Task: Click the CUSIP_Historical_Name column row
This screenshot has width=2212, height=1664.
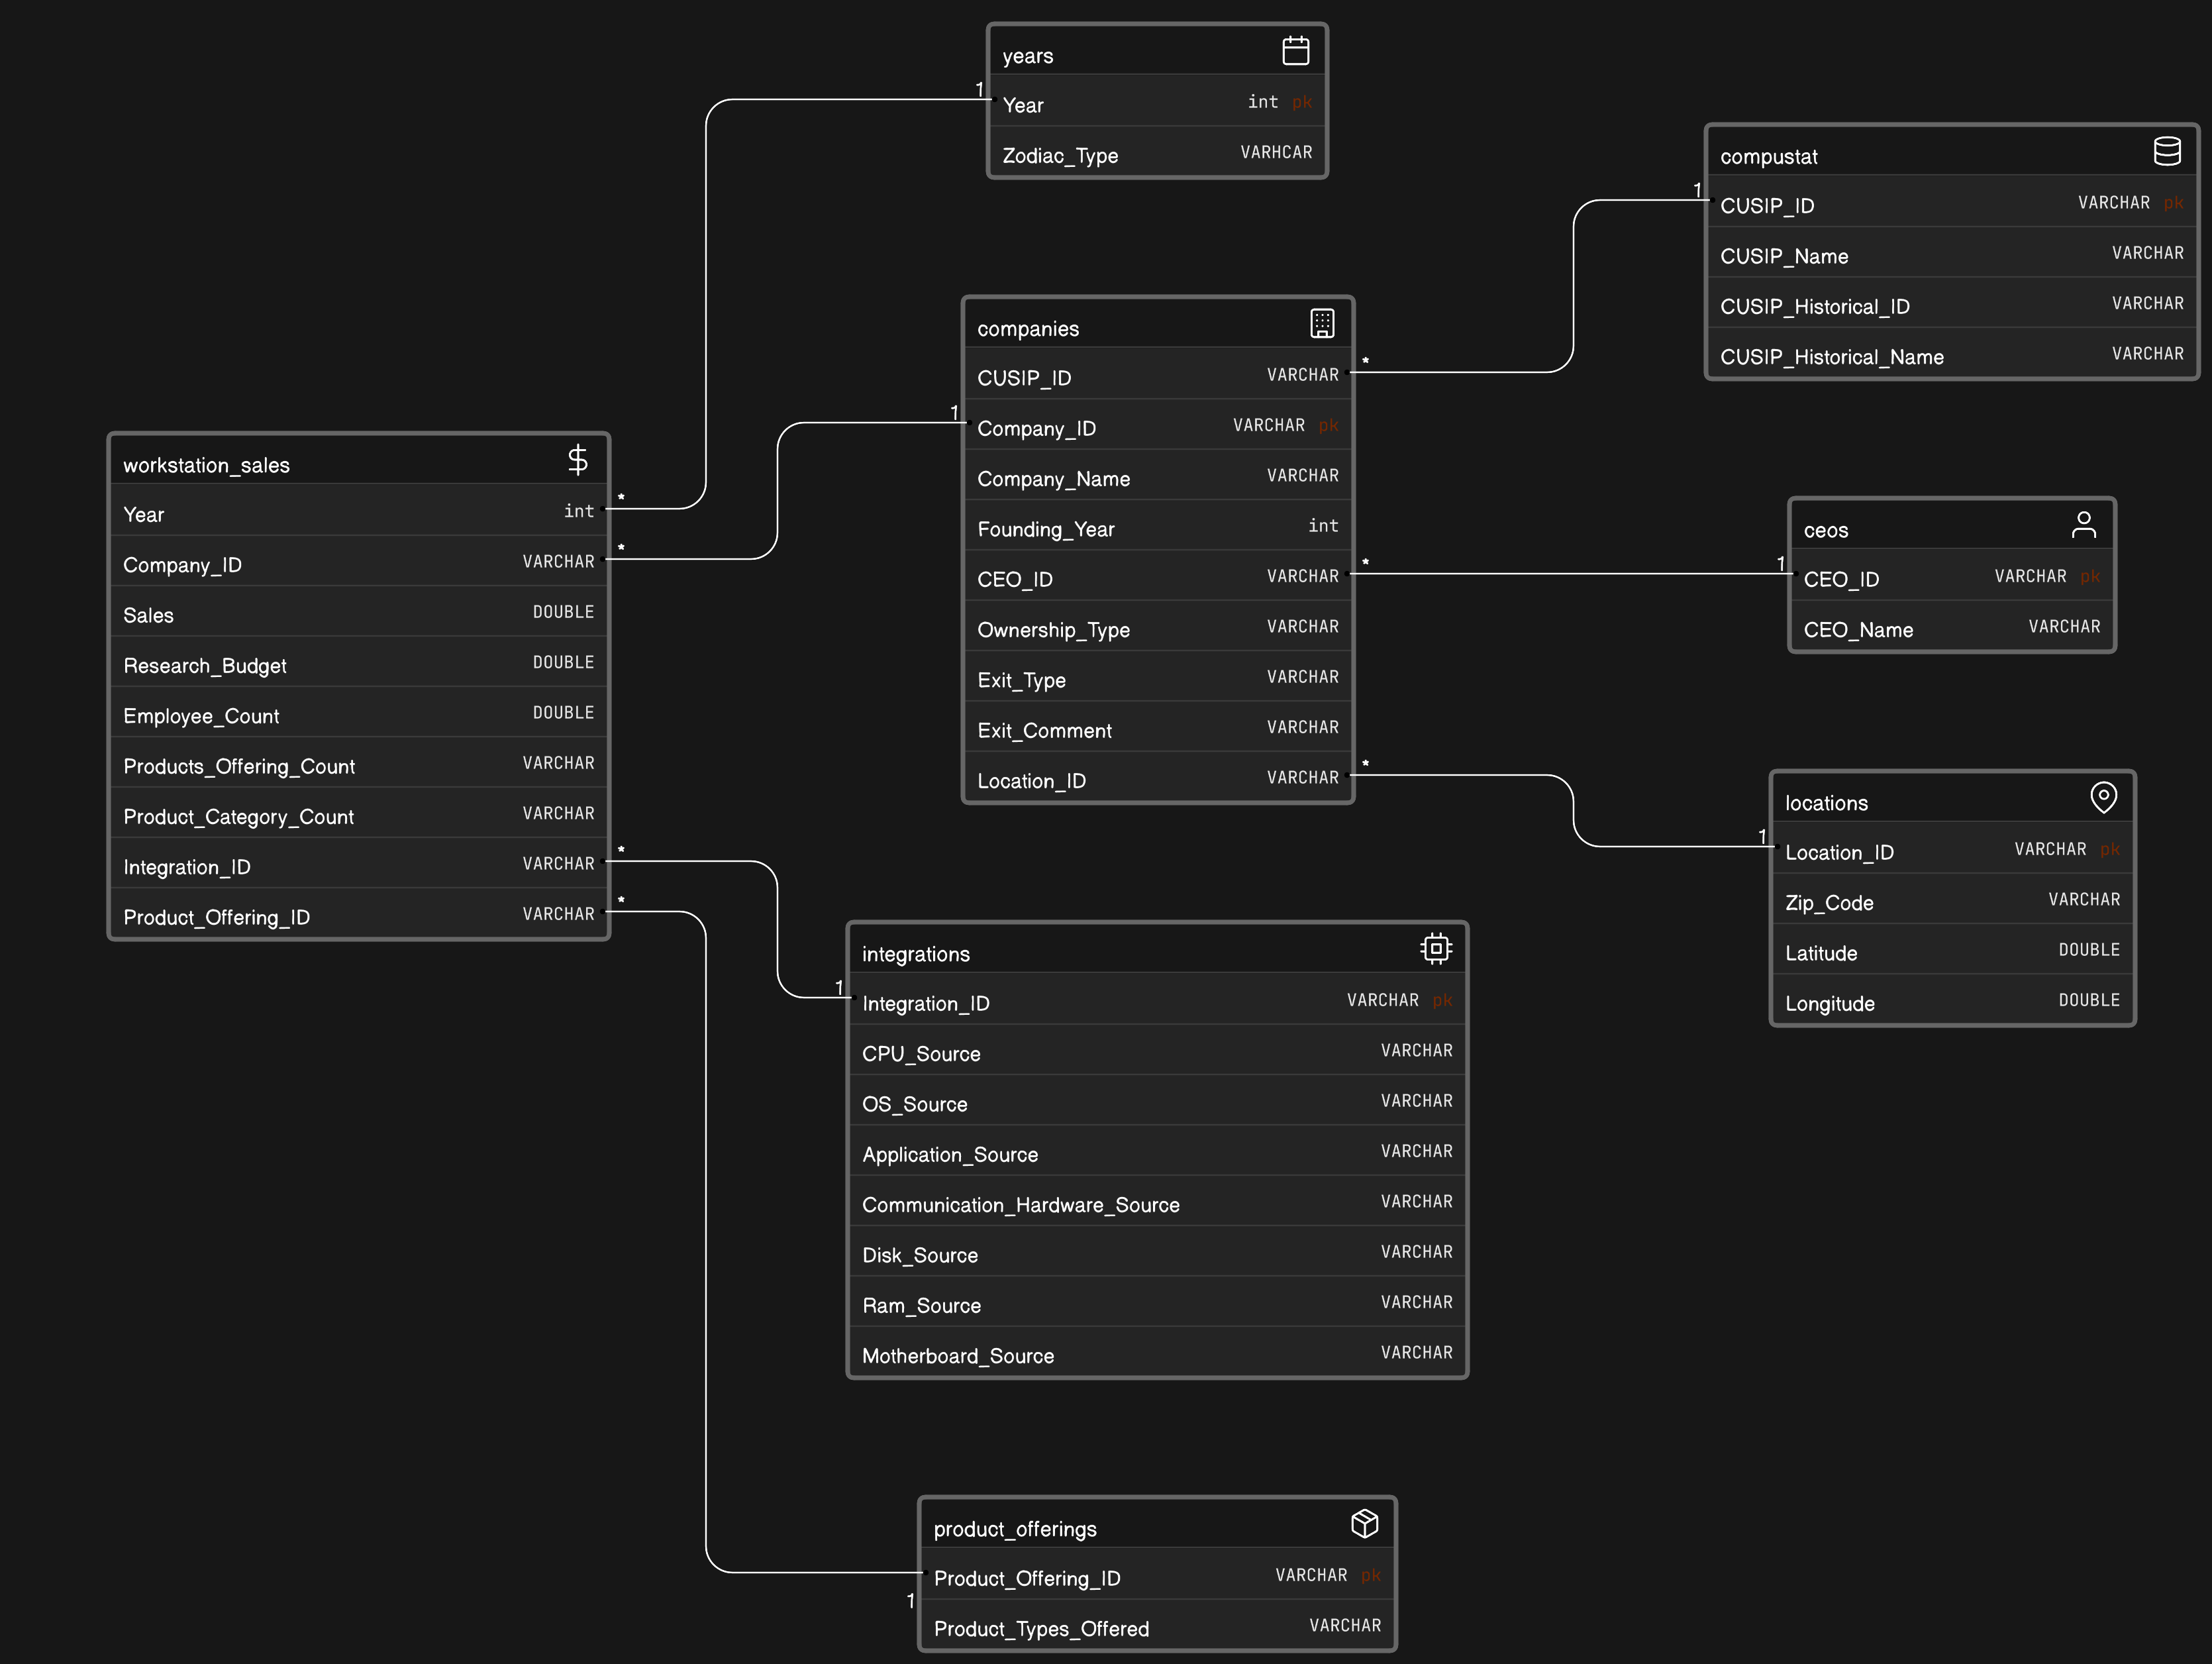Action: point(1831,357)
